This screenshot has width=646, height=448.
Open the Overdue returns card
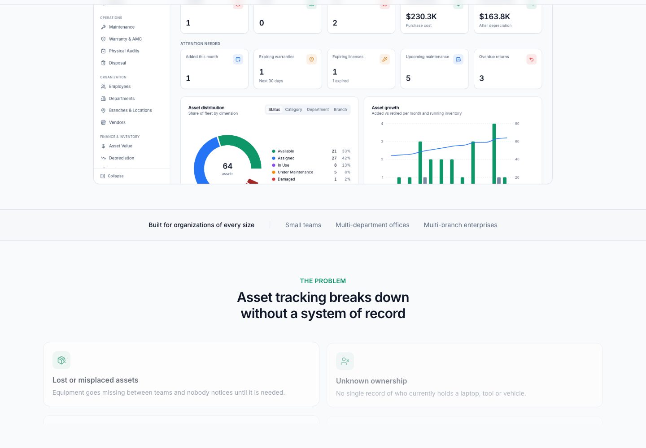[x=508, y=69]
